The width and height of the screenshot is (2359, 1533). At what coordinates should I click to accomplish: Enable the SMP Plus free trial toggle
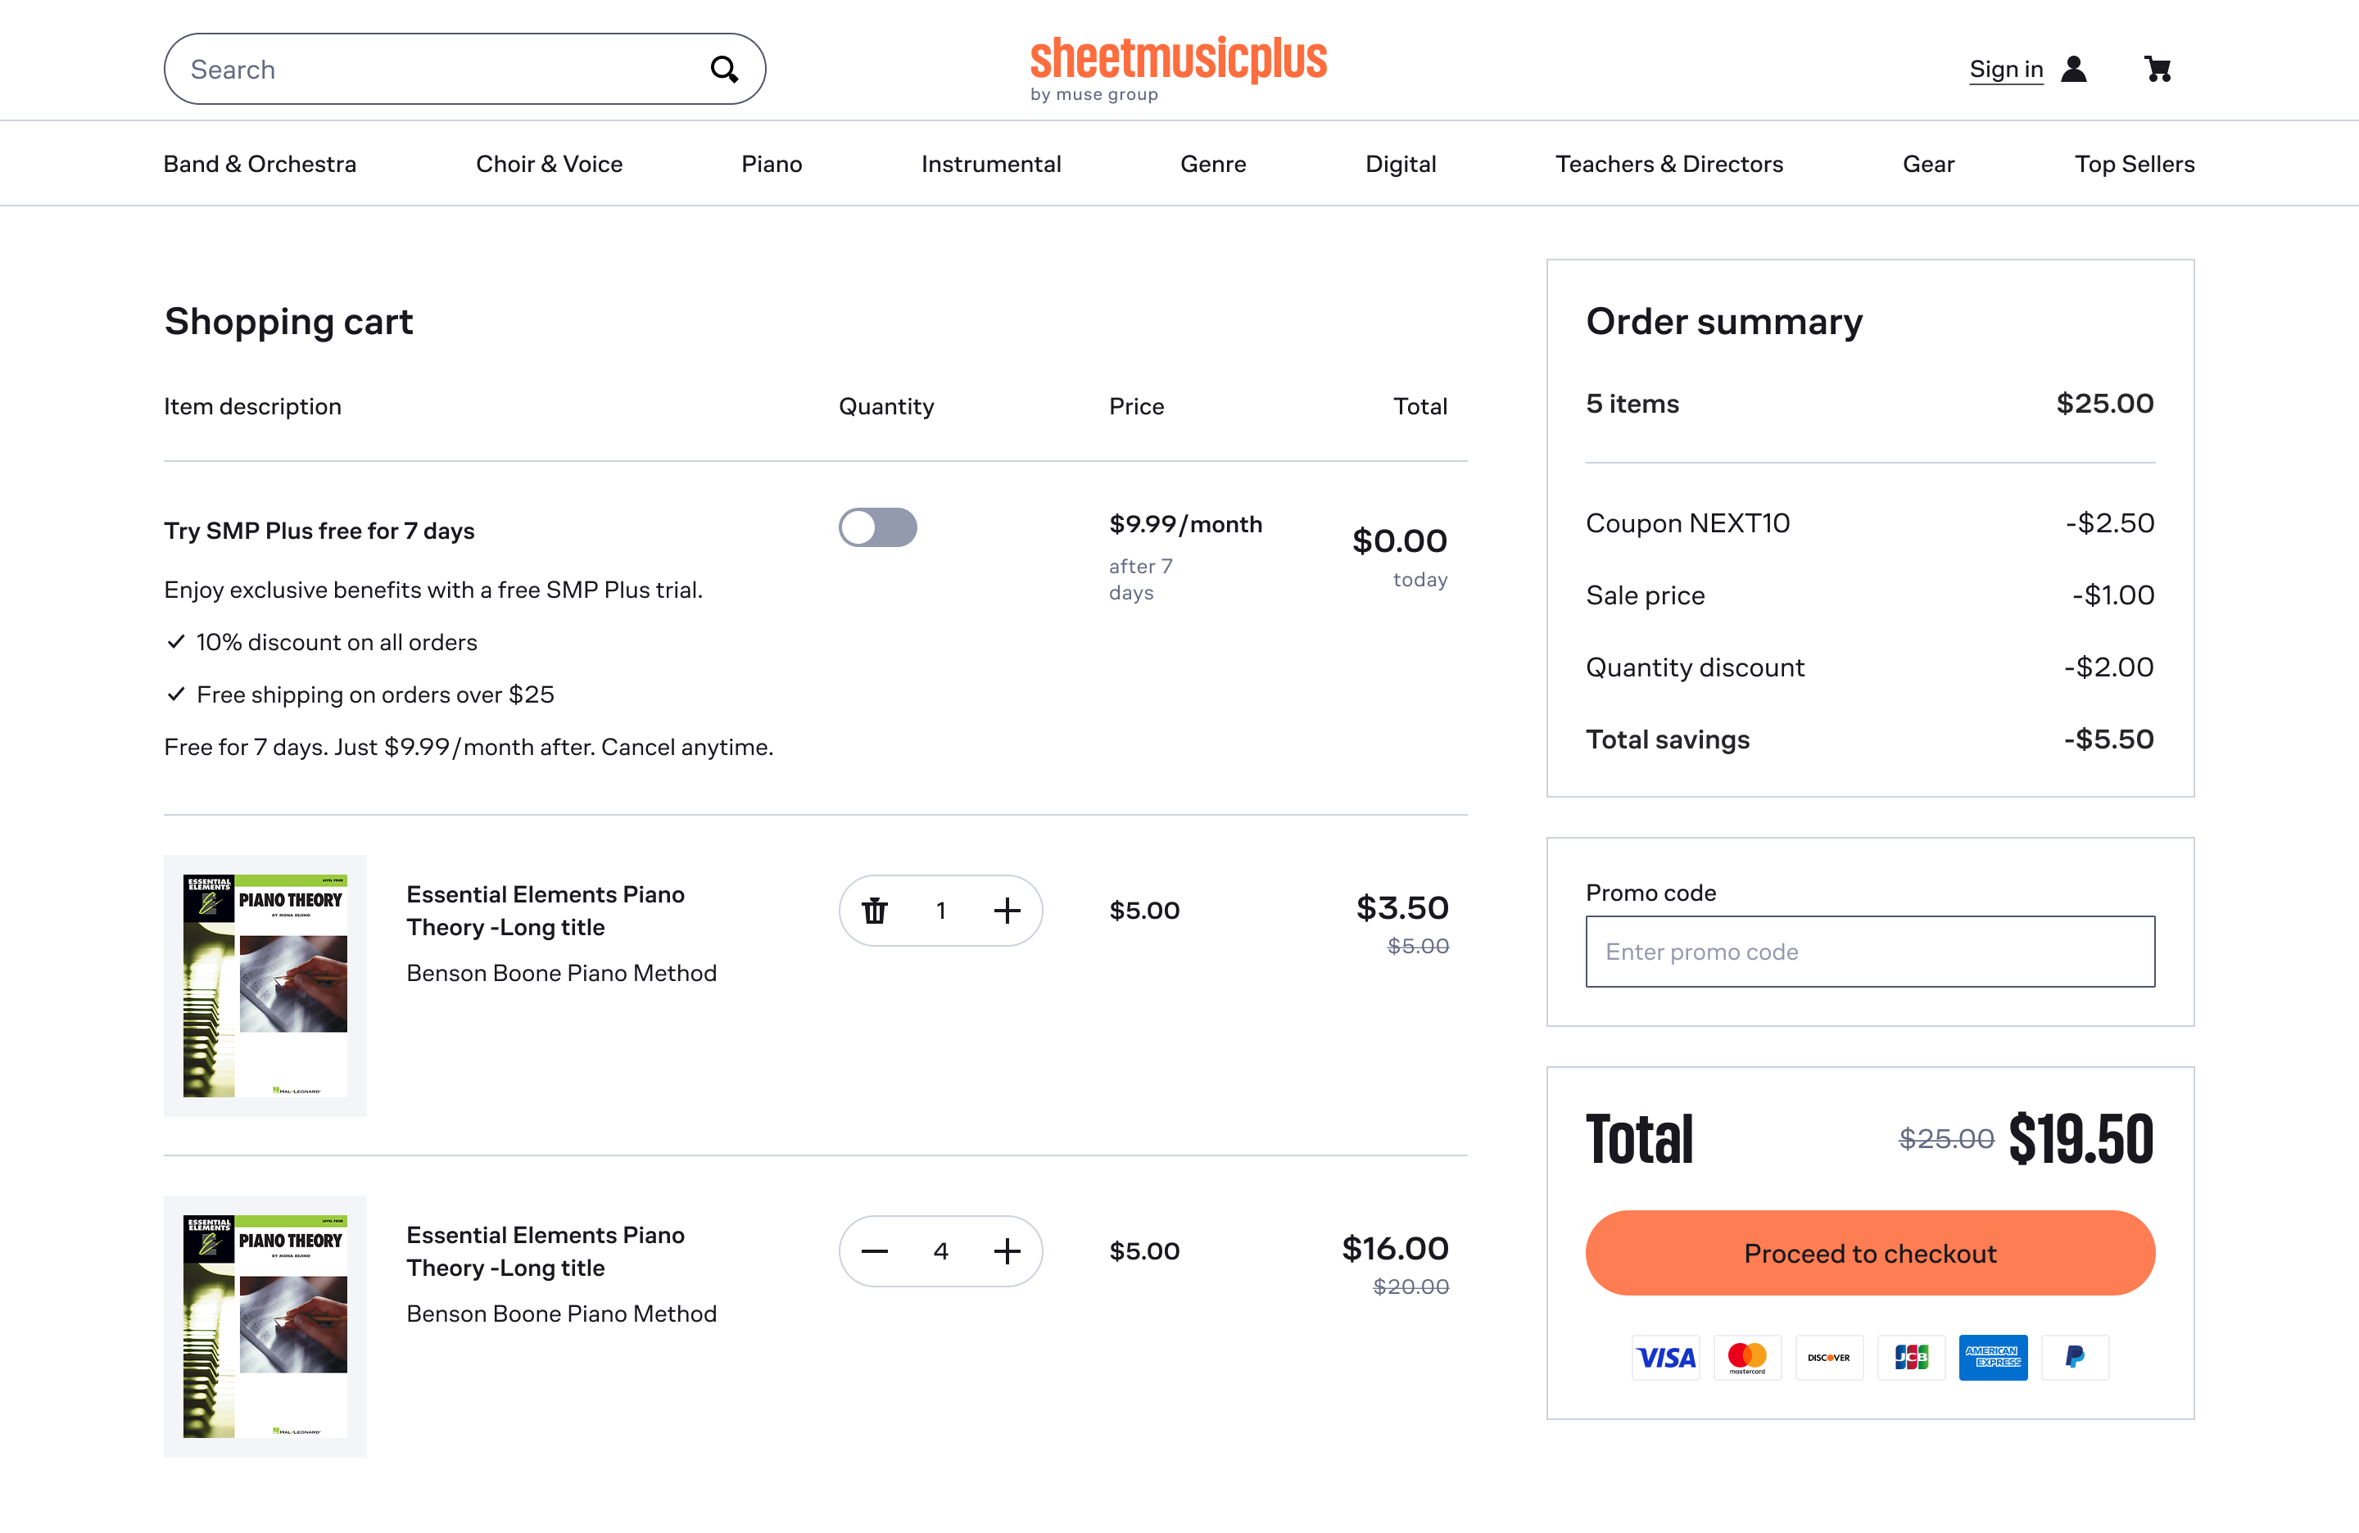tap(877, 527)
